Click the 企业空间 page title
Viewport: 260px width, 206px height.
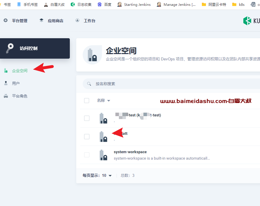click(121, 51)
